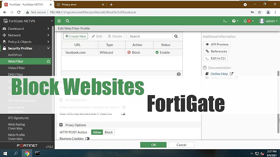The width and height of the screenshot is (280, 157).
Task: Focus the URL filter Search field
Action: pos(150,36)
